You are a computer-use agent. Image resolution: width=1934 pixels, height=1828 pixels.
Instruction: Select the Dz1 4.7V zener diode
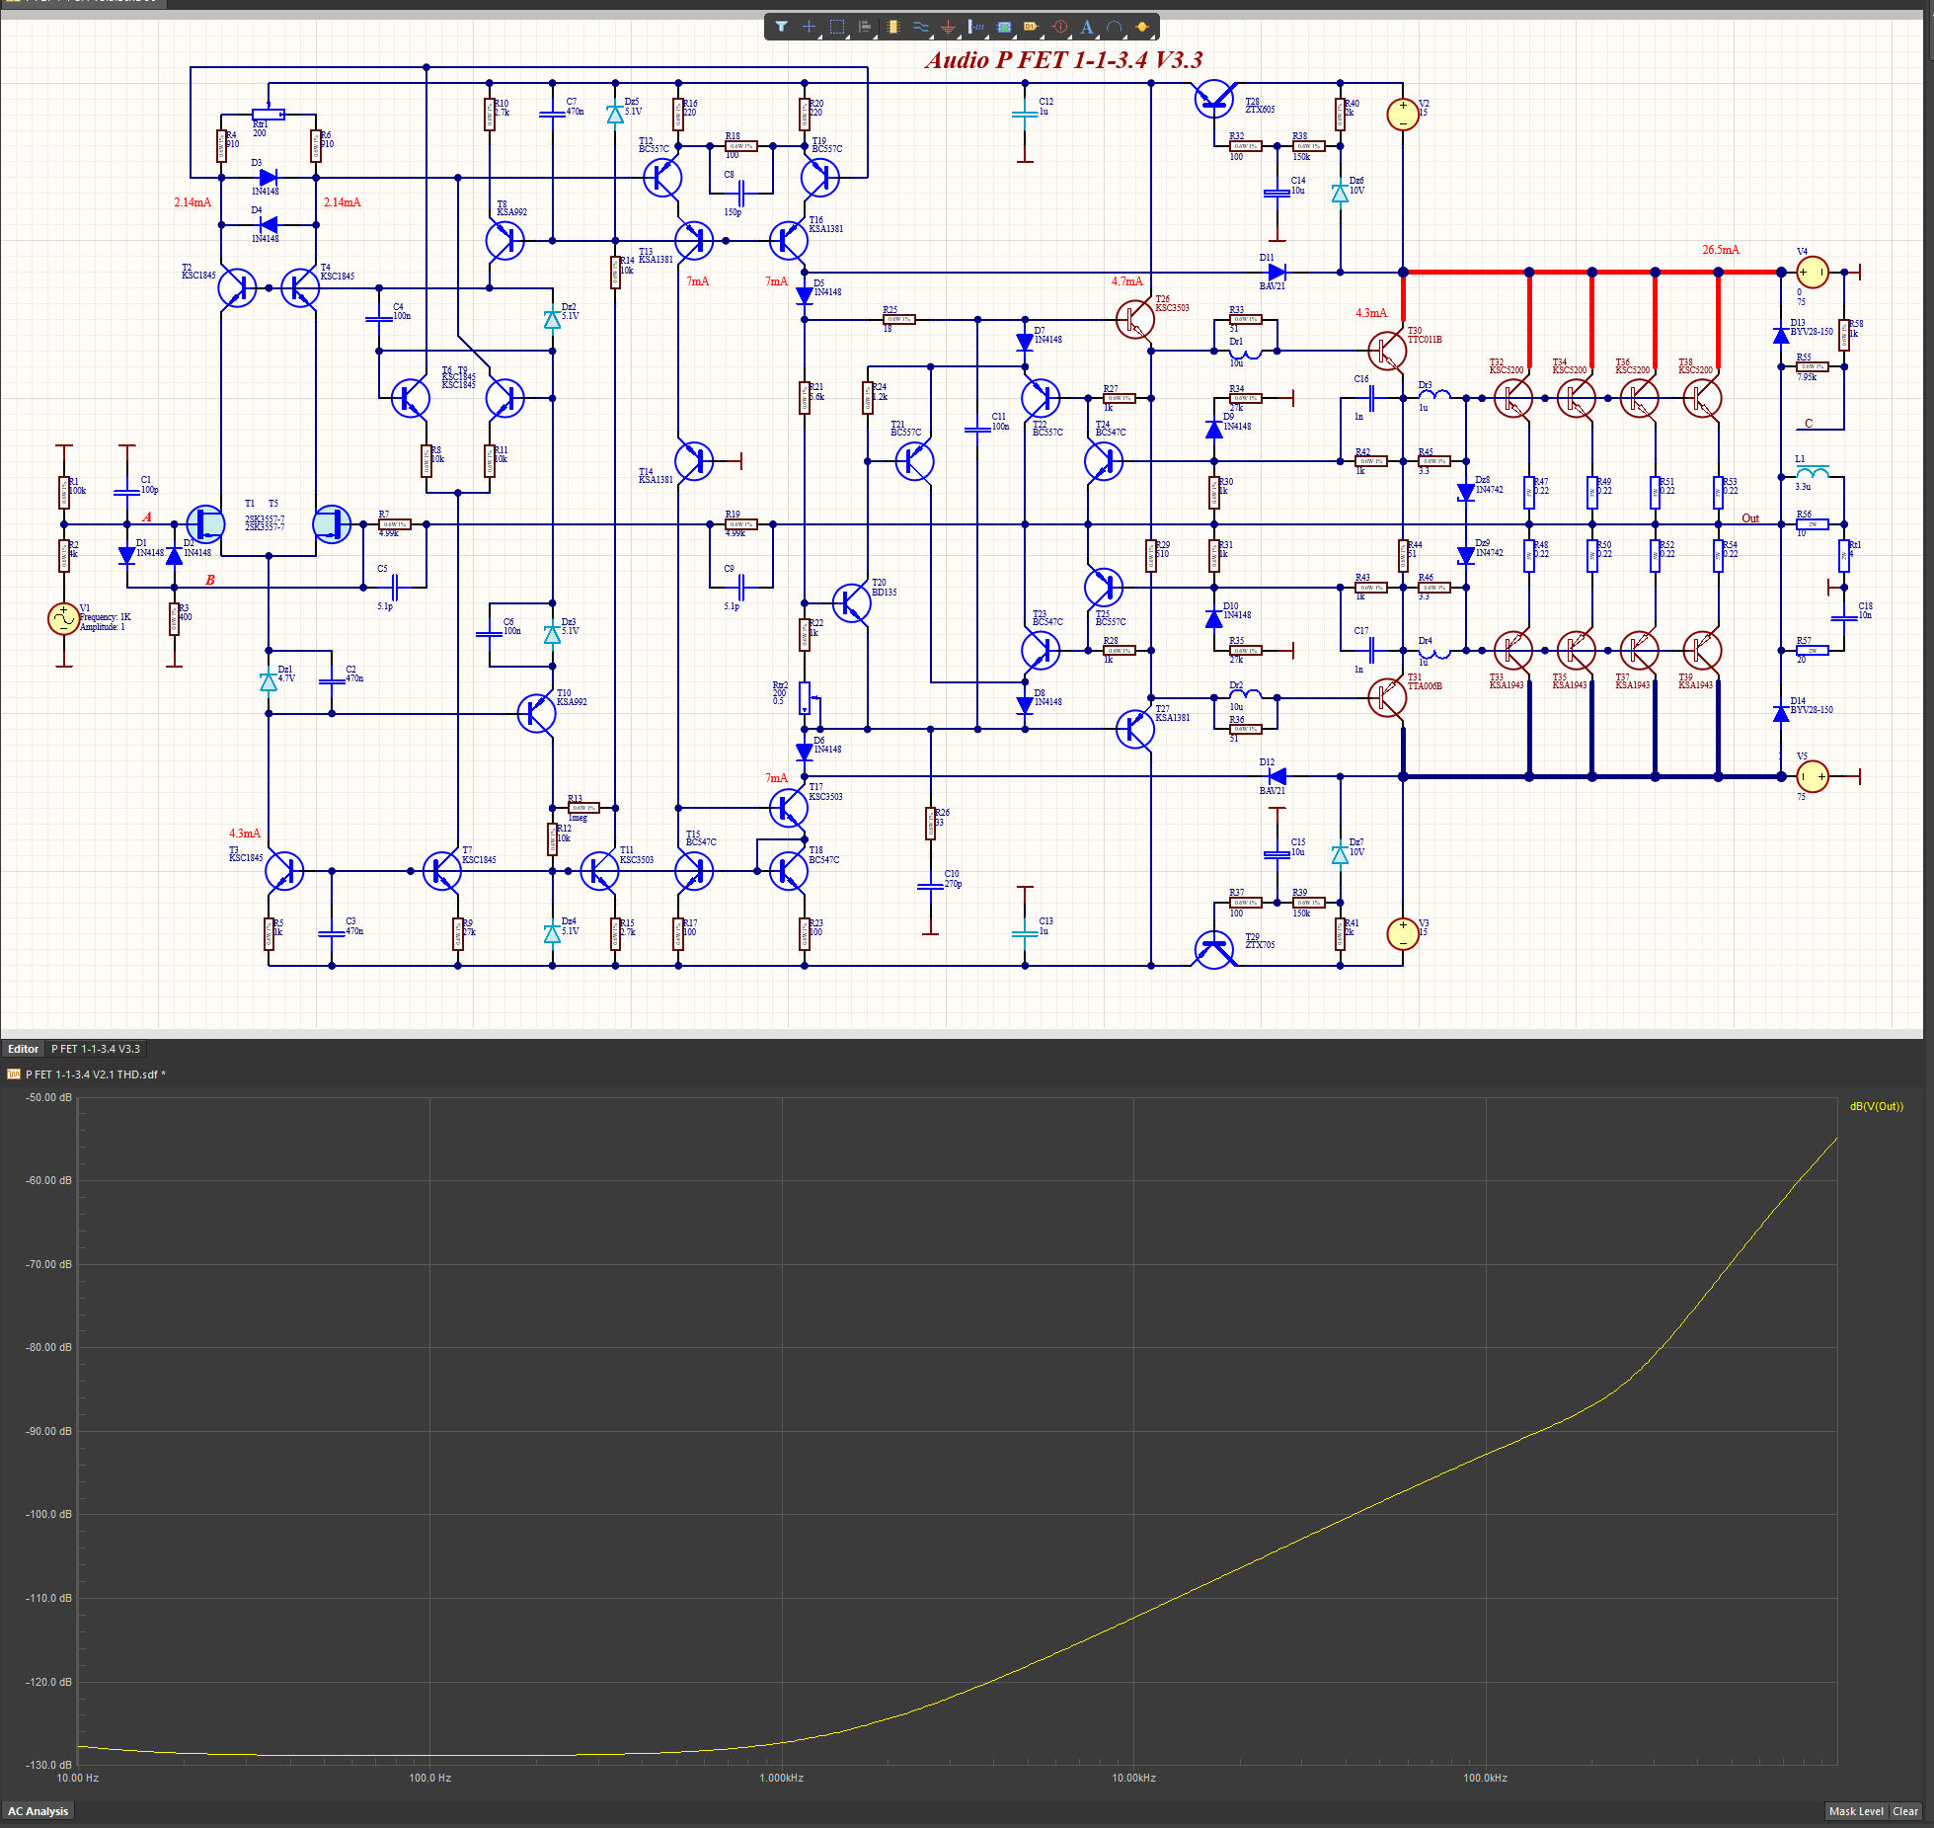(269, 681)
